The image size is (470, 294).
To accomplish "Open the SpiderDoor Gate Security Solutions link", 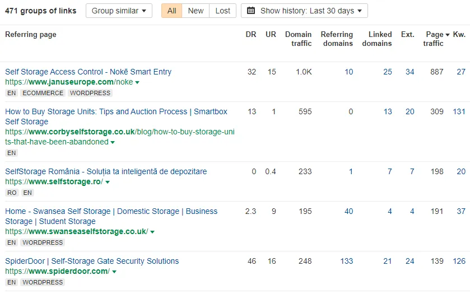I will [x=92, y=261].
